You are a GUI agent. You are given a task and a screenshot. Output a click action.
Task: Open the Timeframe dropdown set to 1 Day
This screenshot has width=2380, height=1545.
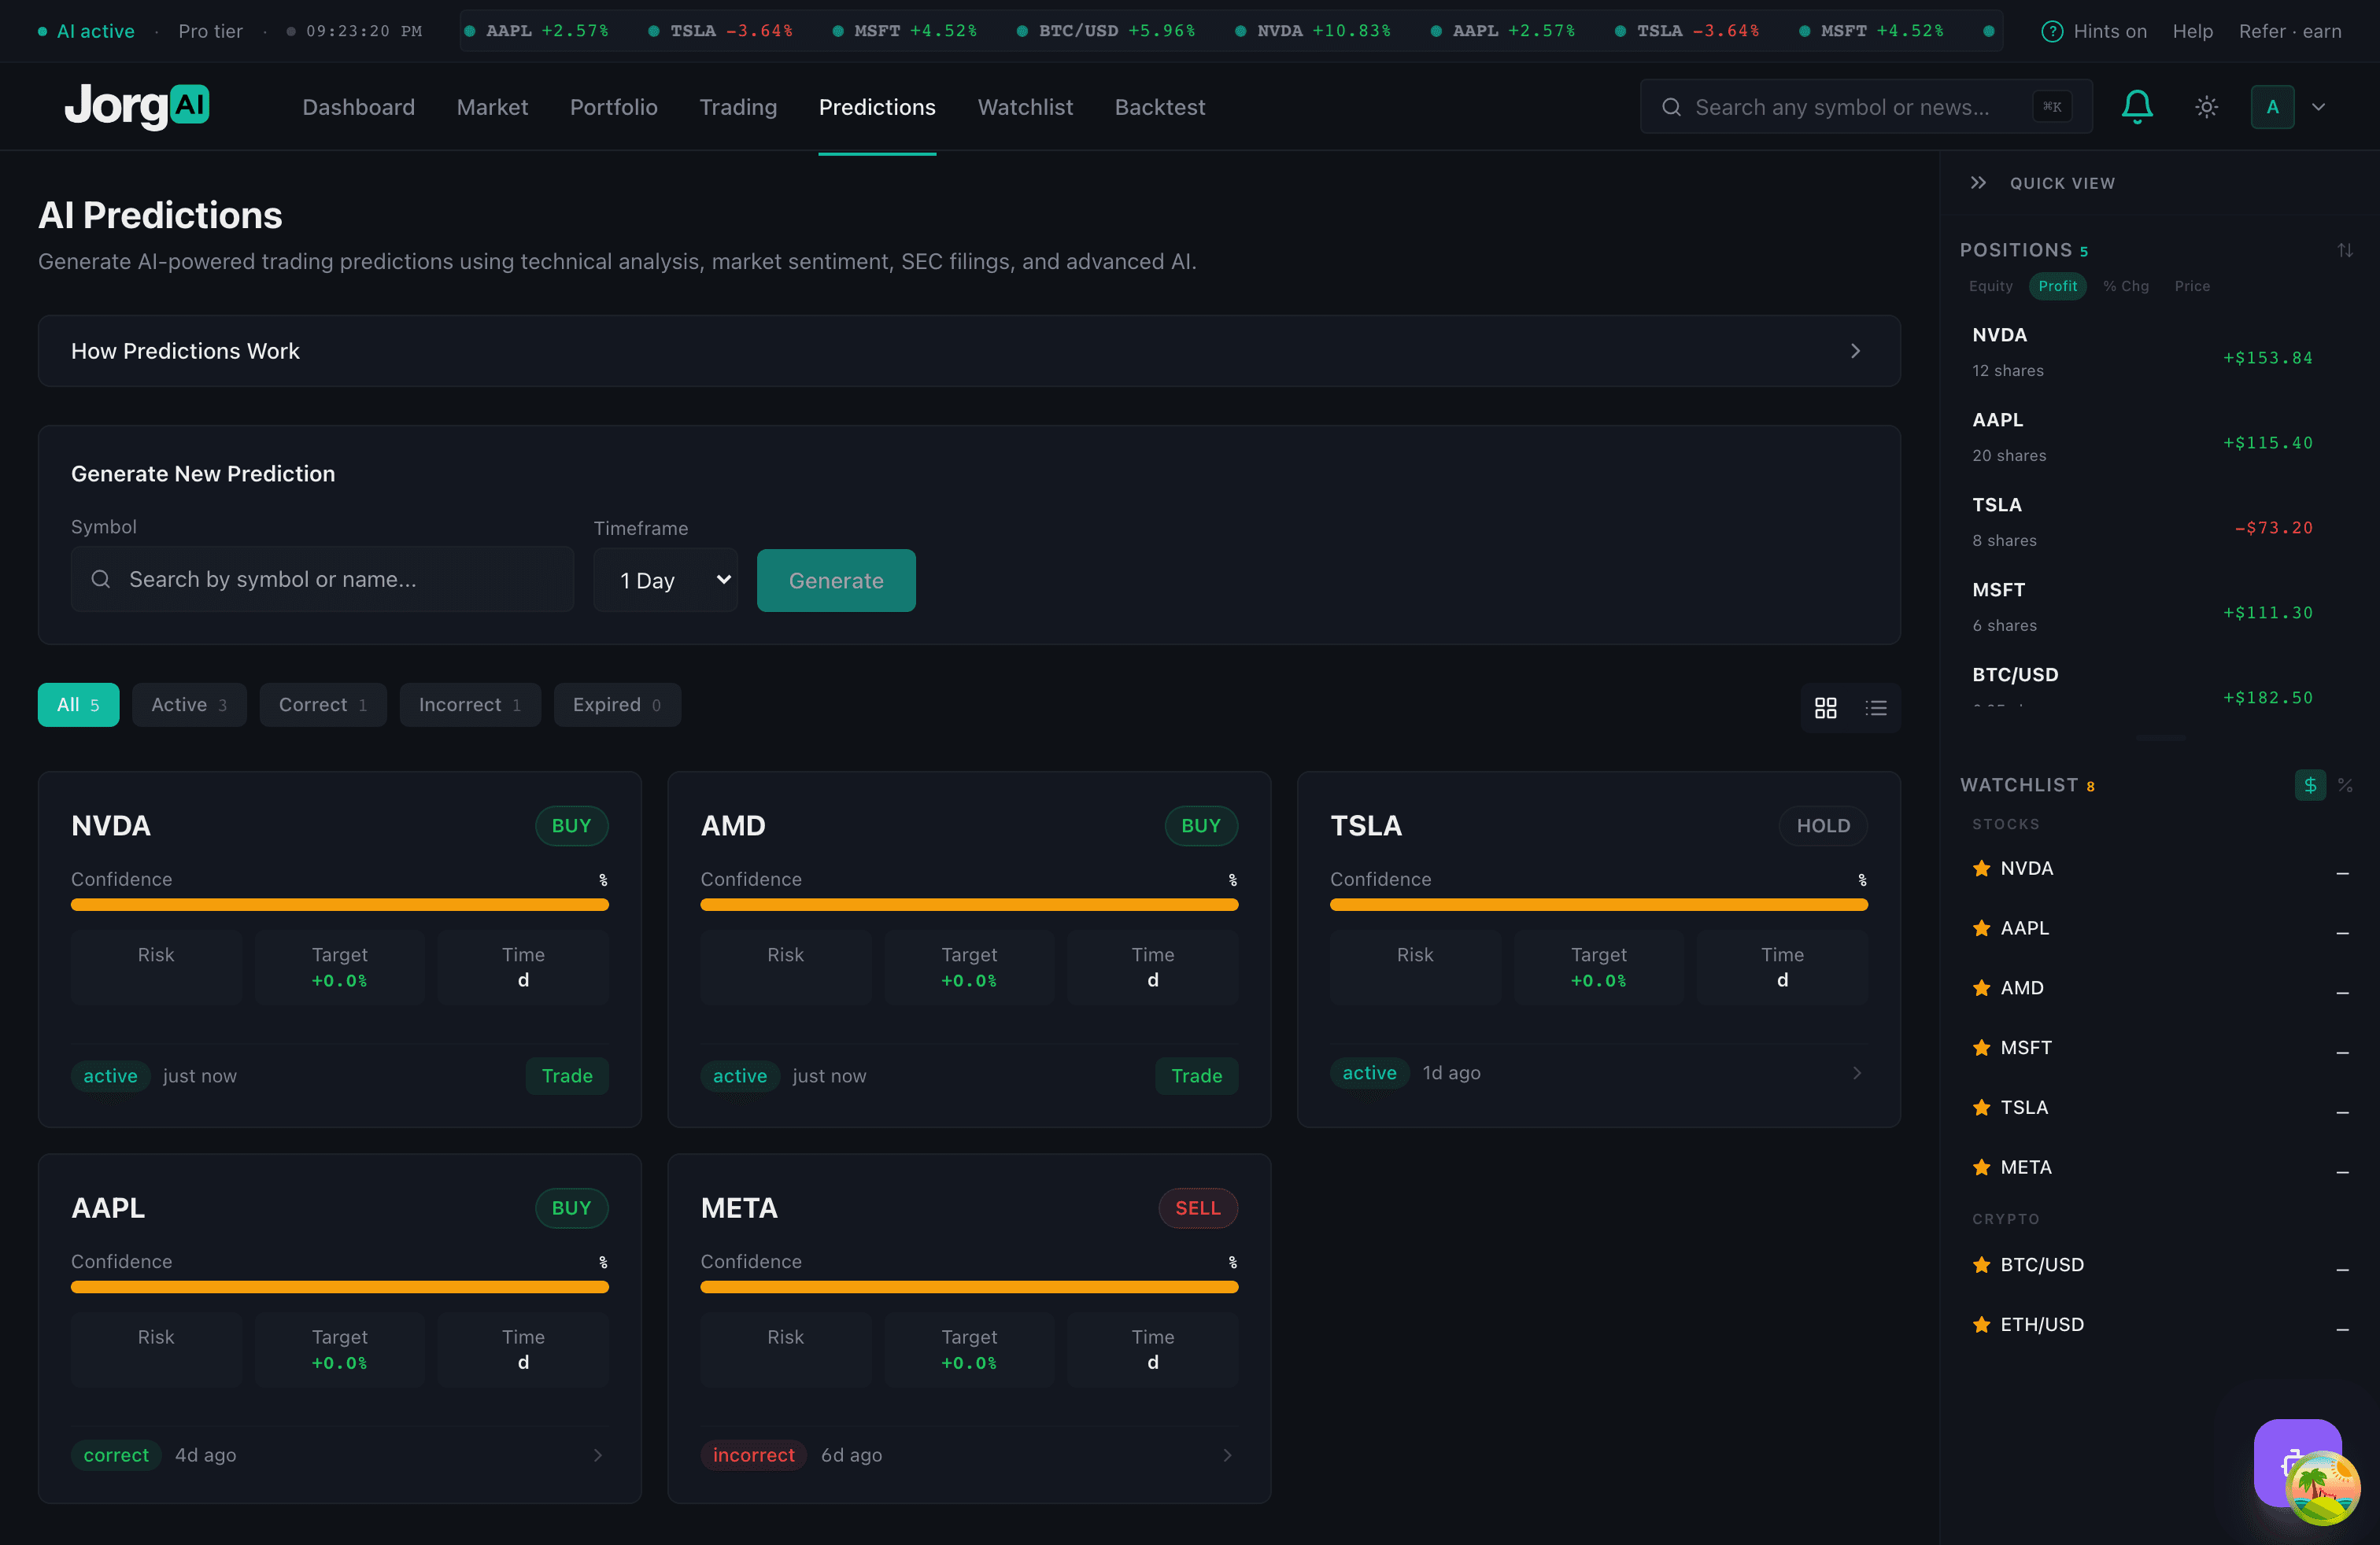[x=666, y=580]
